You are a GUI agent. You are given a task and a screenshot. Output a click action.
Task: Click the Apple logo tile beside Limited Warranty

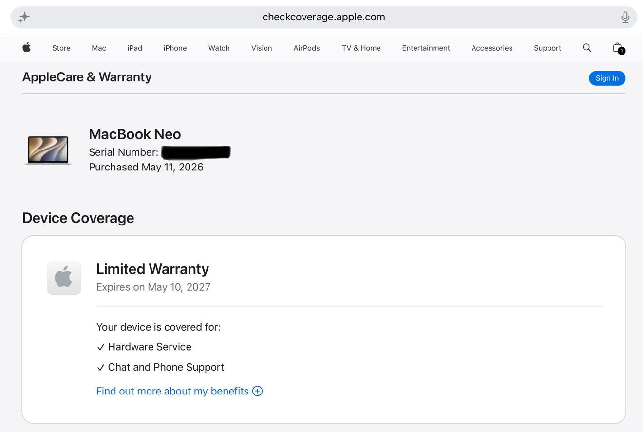(64, 278)
